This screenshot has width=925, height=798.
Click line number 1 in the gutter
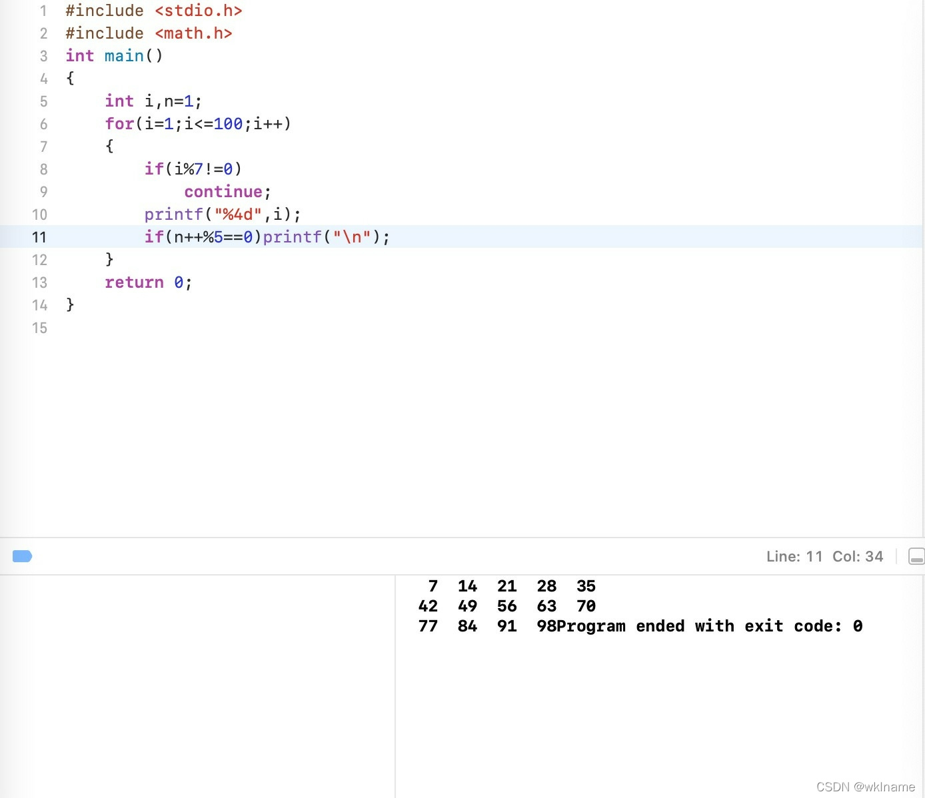tap(43, 11)
